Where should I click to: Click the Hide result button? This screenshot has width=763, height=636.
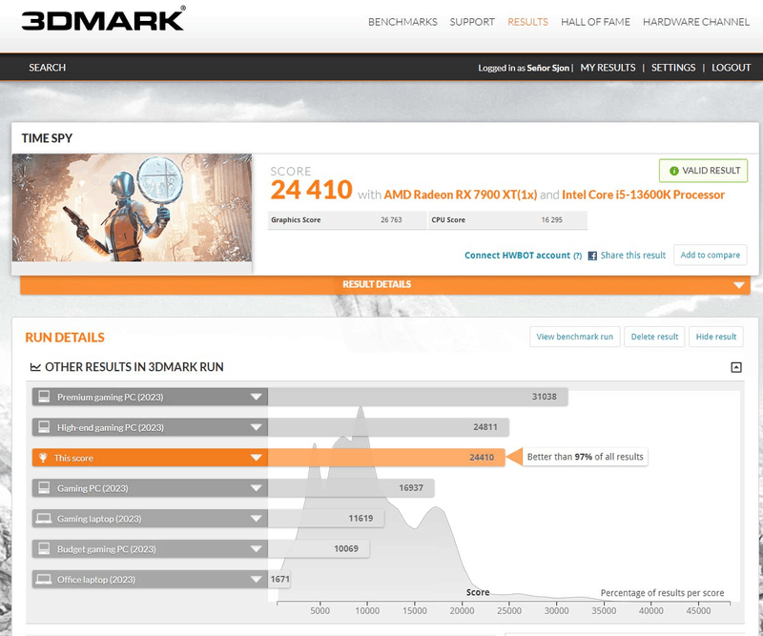coord(716,337)
